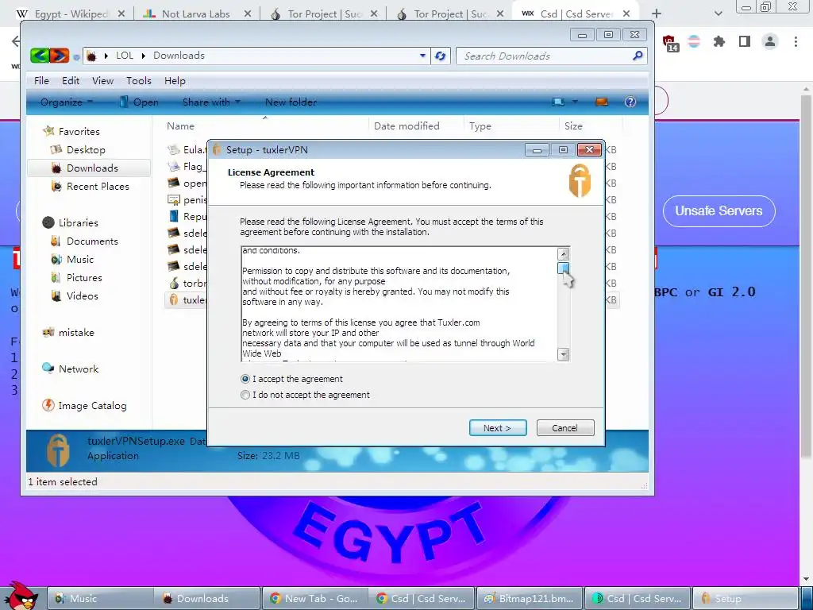Image resolution: width=813 pixels, height=610 pixels.
Task: Open the Music taskbar button
Action: pos(100,598)
